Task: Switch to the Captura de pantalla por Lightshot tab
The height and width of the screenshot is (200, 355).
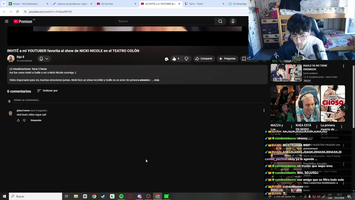Action: point(72,4)
